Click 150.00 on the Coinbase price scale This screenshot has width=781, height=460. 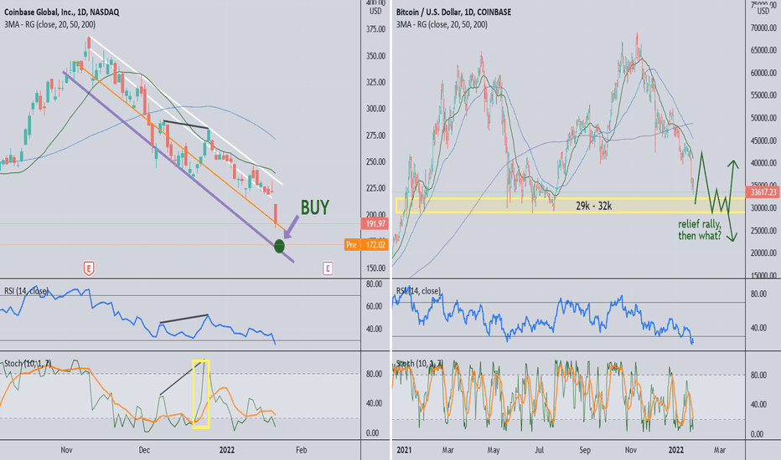click(x=375, y=268)
